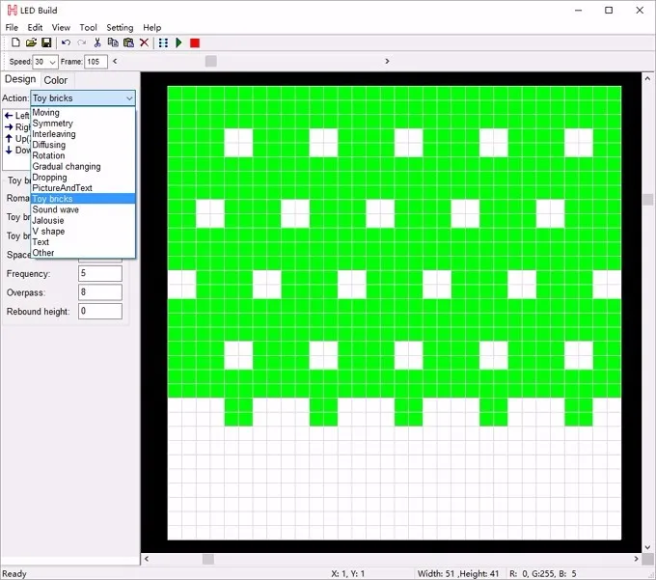The width and height of the screenshot is (656, 580).
Task: Start animation with the green Play button
Action: 178,42
